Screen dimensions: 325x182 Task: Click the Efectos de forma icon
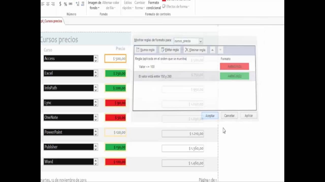(x=164, y=7)
